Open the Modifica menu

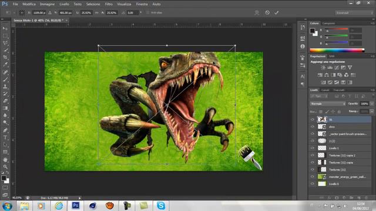tap(29, 4)
